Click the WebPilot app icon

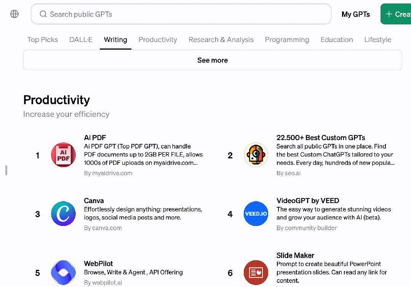point(63,272)
